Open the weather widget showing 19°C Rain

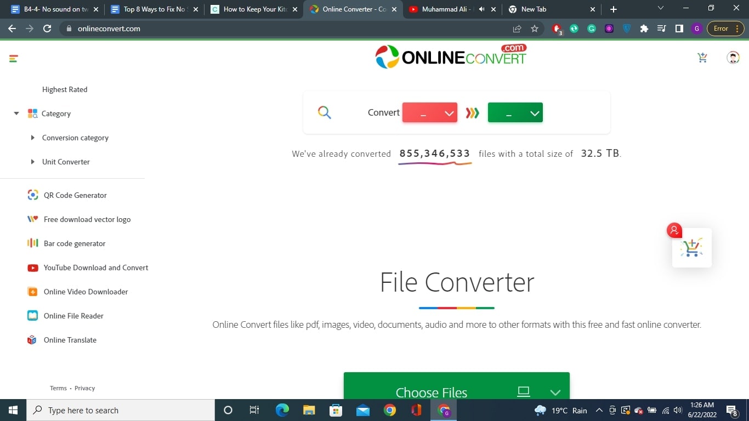(x=561, y=410)
